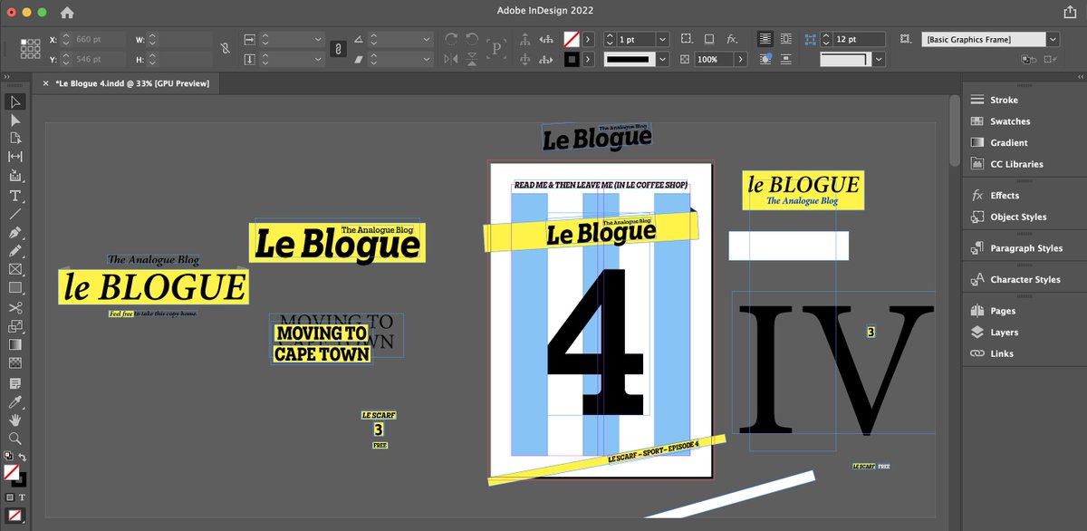Open the Paragraph Styles panel
The width and height of the screenshot is (1087, 531).
tap(1026, 248)
